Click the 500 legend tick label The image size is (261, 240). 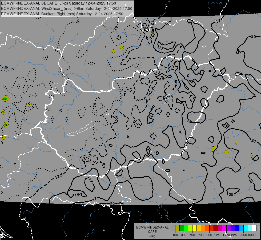coord(192,235)
